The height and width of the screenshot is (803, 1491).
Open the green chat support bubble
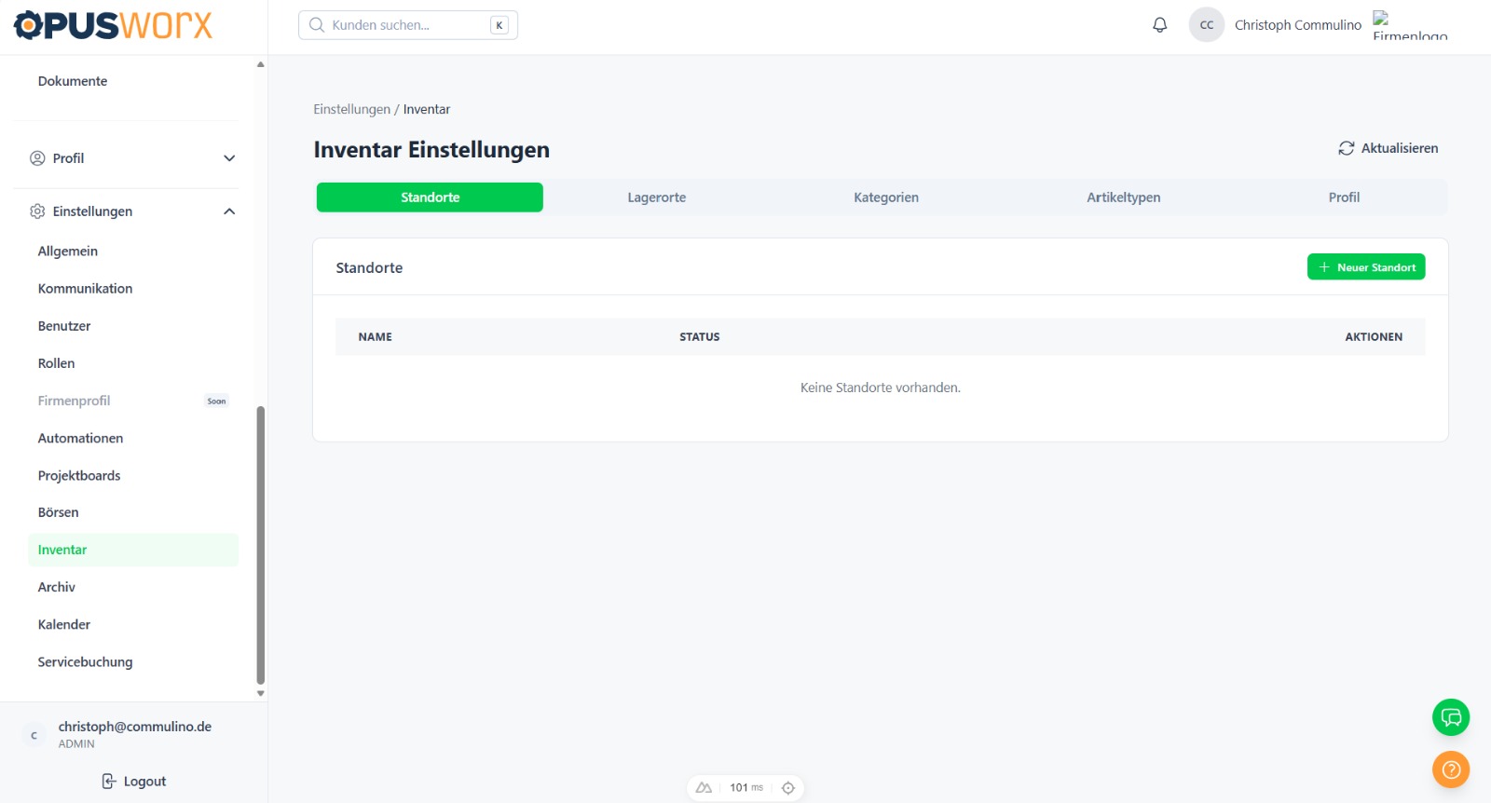pos(1451,717)
